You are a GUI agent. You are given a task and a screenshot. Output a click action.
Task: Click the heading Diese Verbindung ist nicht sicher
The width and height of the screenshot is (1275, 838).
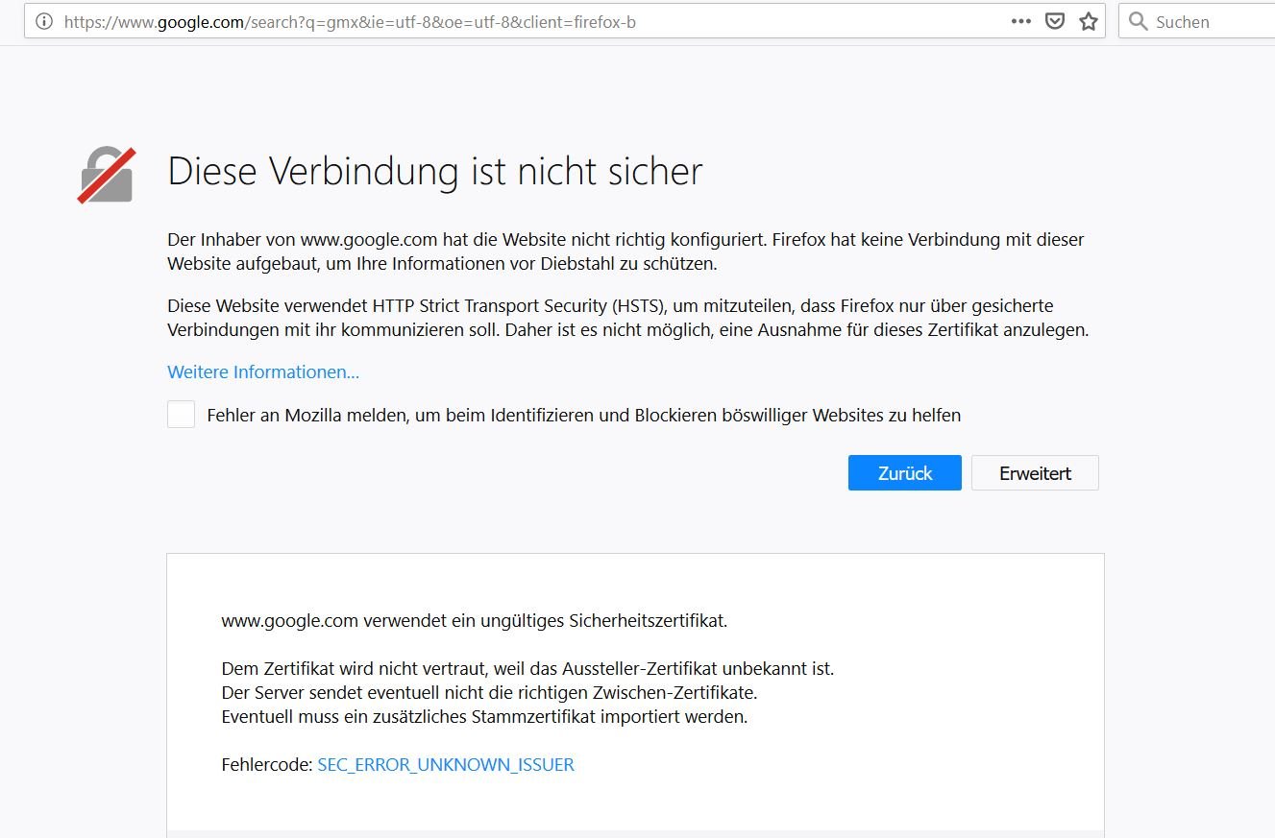coord(434,172)
